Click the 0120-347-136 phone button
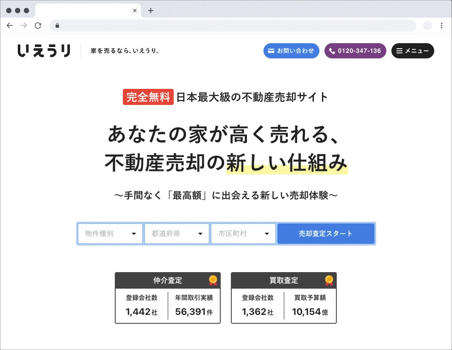This screenshot has height=350, width=452. coord(355,51)
